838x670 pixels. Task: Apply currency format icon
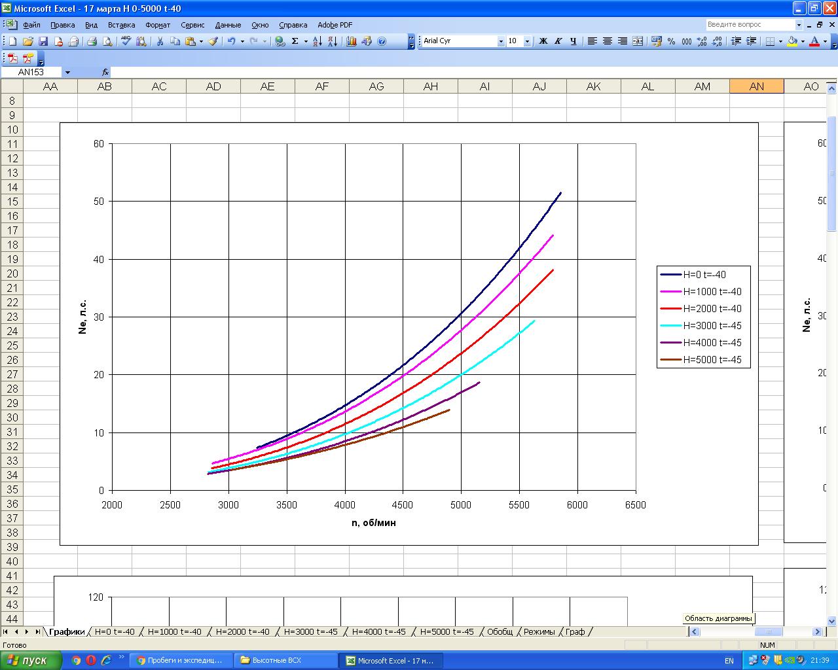pyautogui.click(x=657, y=41)
